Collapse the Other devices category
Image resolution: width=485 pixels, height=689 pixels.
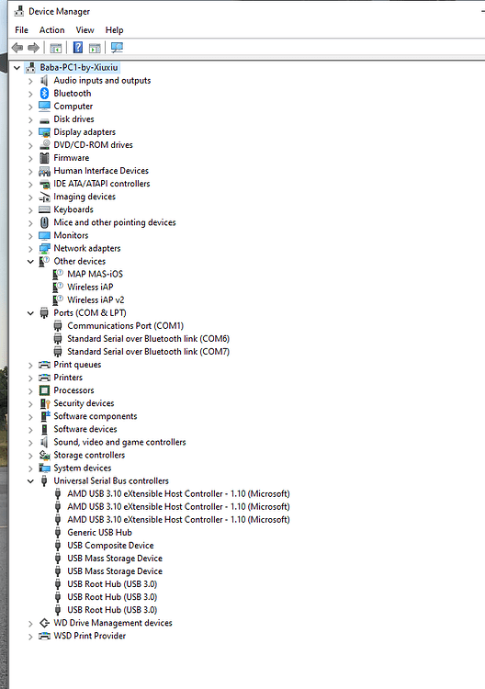coord(30,262)
